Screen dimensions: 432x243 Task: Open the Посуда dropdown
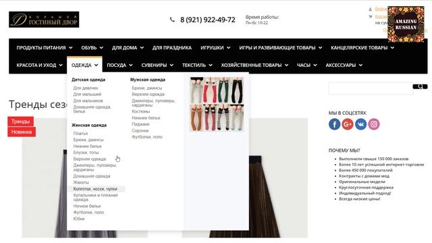click(x=119, y=65)
